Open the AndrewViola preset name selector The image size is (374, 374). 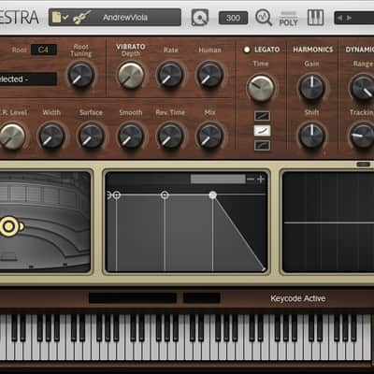(125, 18)
